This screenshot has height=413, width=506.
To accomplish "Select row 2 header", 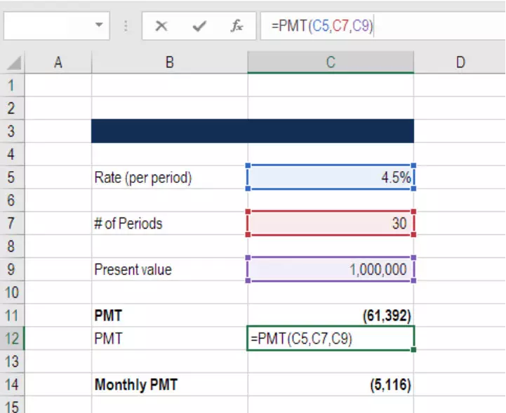I will tap(12, 108).
